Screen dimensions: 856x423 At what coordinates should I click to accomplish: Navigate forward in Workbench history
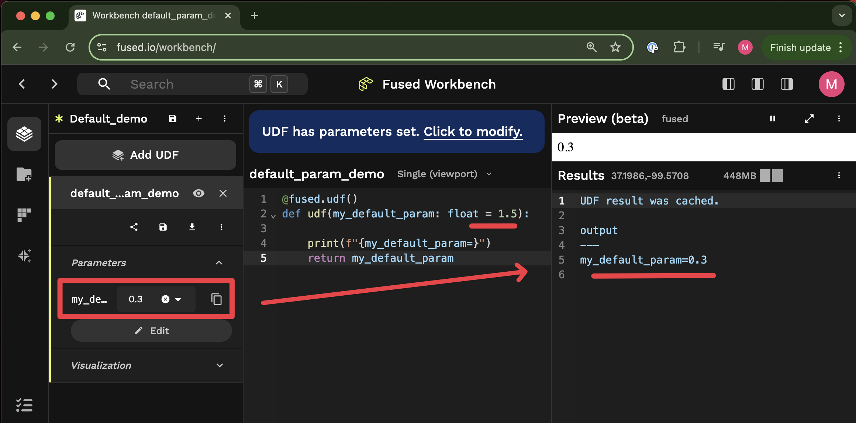[x=54, y=84]
